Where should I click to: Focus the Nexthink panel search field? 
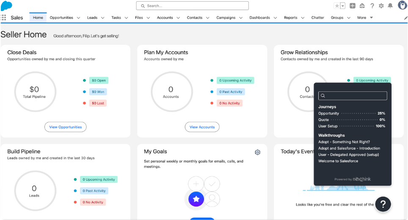pos(353,96)
